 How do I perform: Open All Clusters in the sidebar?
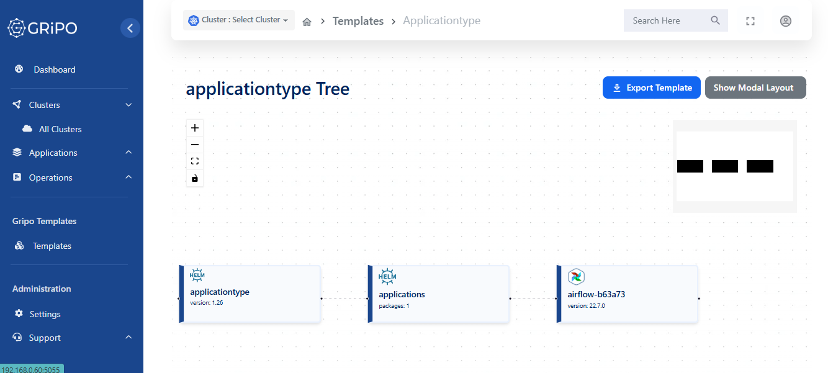[60, 129]
